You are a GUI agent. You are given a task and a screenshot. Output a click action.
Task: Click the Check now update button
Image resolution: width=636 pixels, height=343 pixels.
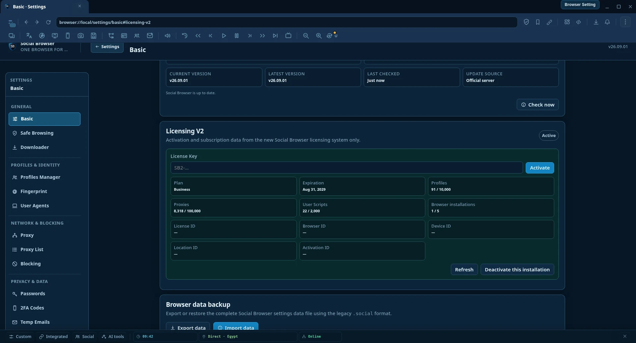(x=538, y=104)
